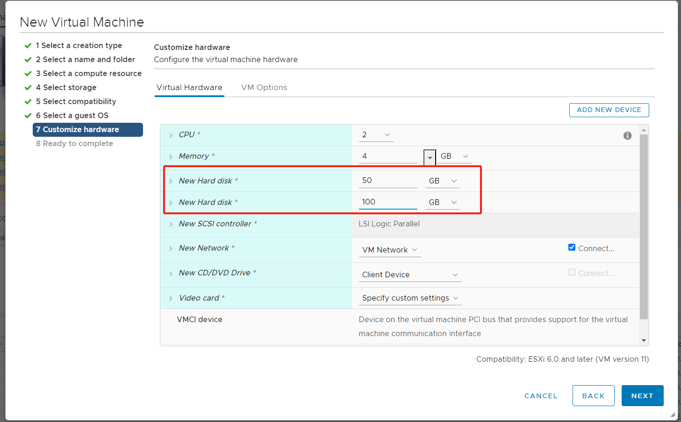Click the info icon in the CPU row
681x422 pixels.
click(627, 135)
